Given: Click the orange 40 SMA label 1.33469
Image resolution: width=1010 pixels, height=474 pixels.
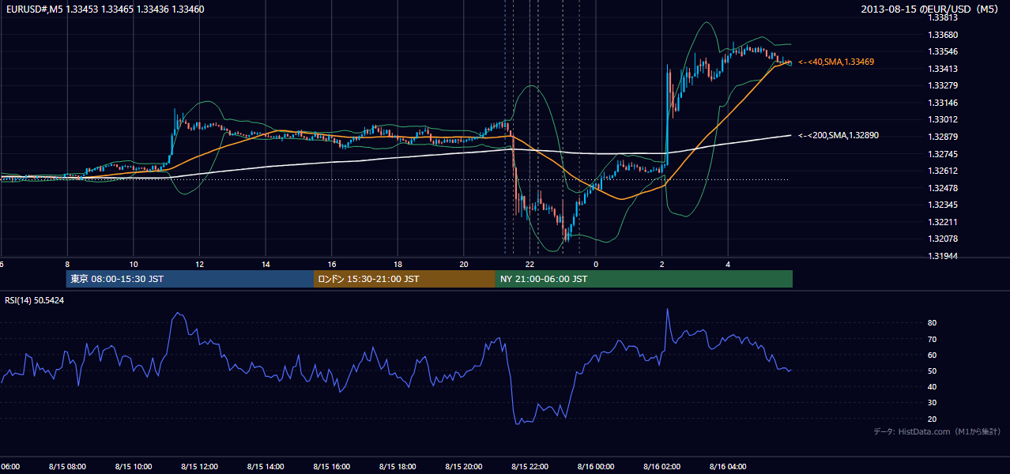Looking at the screenshot, I should [836, 62].
